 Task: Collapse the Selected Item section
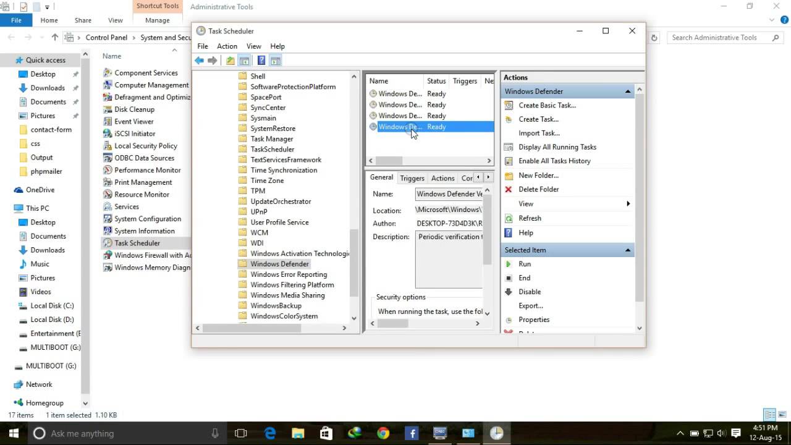628,250
